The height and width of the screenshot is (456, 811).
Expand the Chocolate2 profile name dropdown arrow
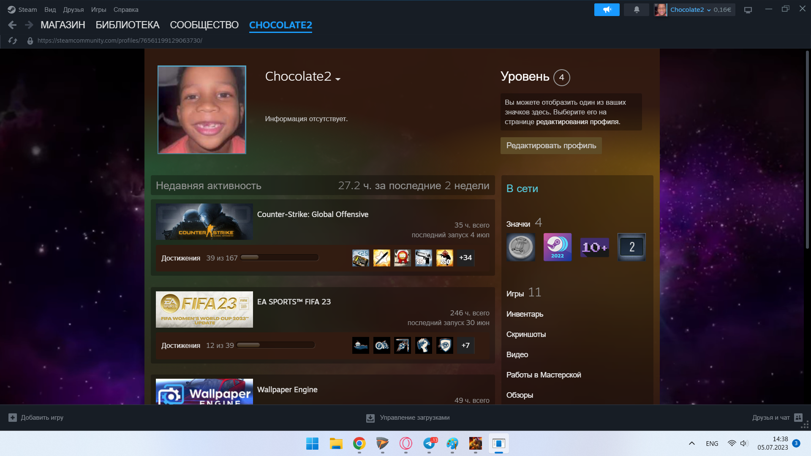click(x=338, y=79)
